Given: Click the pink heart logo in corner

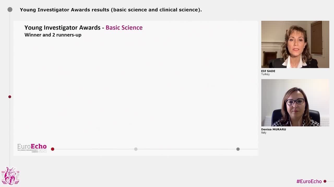Looking at the screenshot, I should 10,176.
